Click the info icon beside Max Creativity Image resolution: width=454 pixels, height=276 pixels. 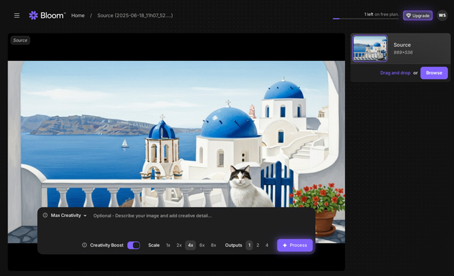coord(45,216)
